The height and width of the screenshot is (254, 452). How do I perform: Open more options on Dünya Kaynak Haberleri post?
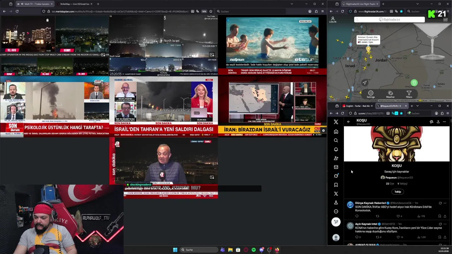click(445, 203)
